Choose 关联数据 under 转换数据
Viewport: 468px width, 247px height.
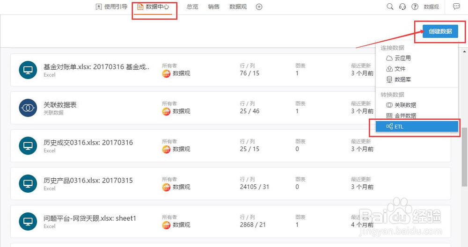[x=405, y=105]
